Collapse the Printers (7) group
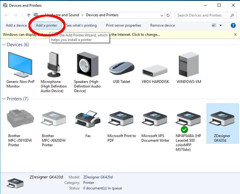240x194 pixels. point(4,99)
